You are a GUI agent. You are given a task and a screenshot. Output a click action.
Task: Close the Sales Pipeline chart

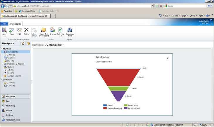168,58
